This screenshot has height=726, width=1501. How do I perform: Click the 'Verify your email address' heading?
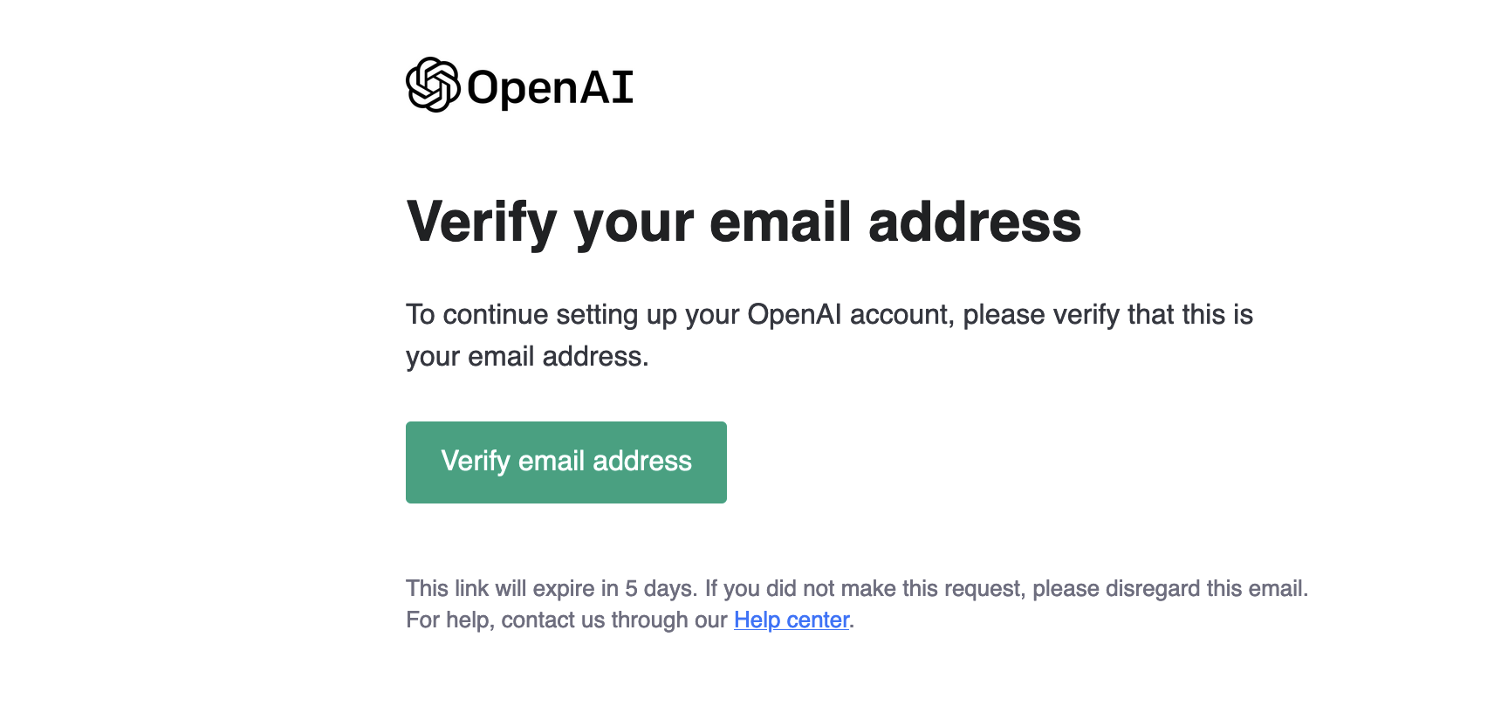[744, 223]
